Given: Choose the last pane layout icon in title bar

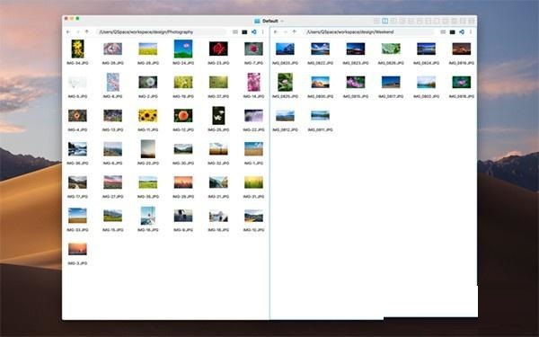Looking at the screenshot, I should (x=472, y=21).
